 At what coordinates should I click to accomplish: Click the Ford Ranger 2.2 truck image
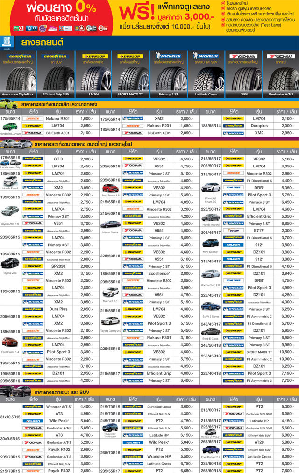tap(210, 450)
